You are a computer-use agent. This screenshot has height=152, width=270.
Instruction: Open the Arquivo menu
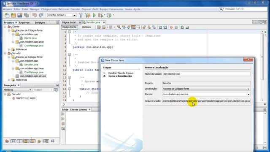coord(8,9)
